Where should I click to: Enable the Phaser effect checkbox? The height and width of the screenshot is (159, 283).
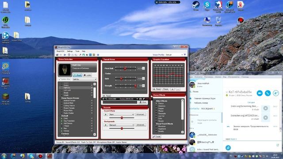click(x=157, y=111)
